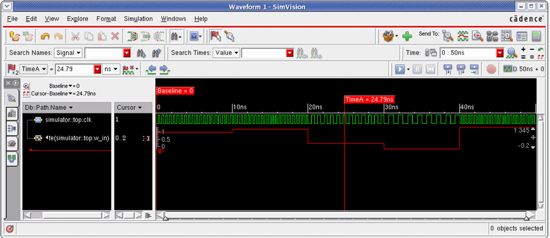Click the Undo arrow icon in toolbar
Viewport: 550px width, 238px height.
tap(45, 36)
